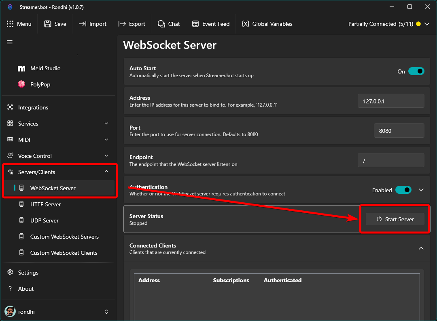Click Custom WebSocket Servers device icon
Image resolution: width=437 pixels, height=321 pixels.
[x=21, y=237]
